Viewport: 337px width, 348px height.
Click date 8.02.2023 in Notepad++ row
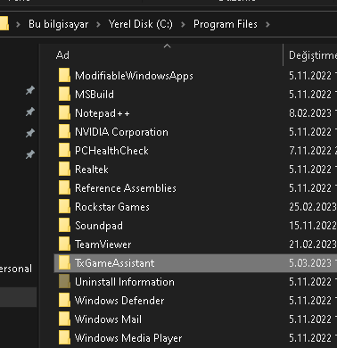pyautogui.click(x=310, y=113)
